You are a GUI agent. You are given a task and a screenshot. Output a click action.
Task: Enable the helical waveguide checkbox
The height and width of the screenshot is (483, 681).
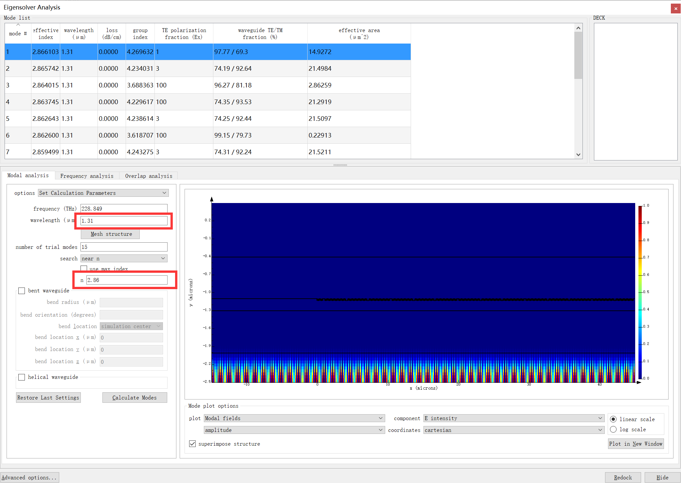[22, 377]
